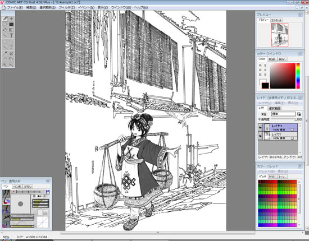This screenshot has width=309, height=241.
Task: Click the preview thumbnail in Preview panel
Action: tap(280, 35)
